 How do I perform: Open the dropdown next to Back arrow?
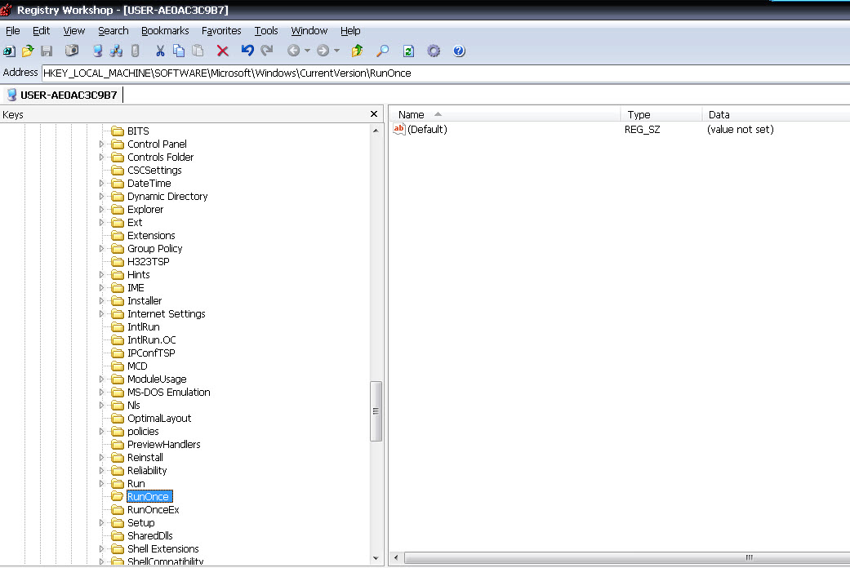(x=308, y=51)
